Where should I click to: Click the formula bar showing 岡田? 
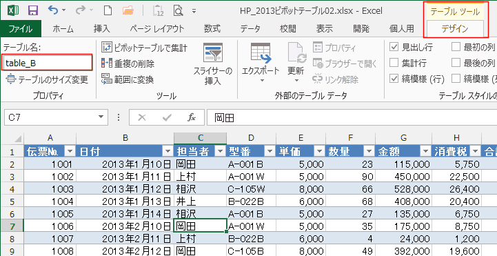pyautogui.click(x=352, y=118)
